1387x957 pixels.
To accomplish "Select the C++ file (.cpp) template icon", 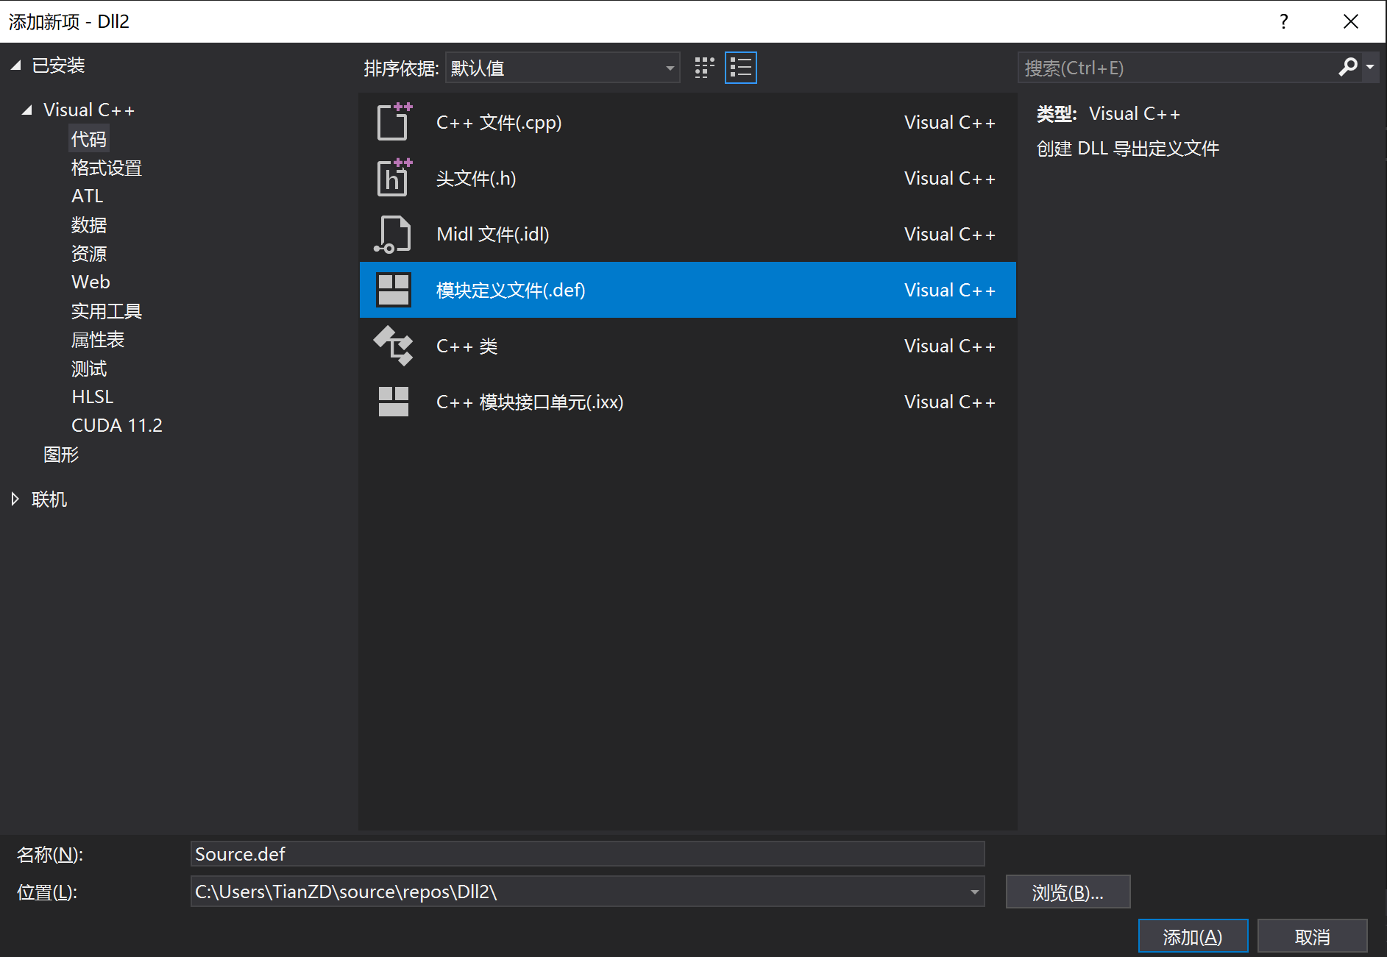I will click(394, 122).
